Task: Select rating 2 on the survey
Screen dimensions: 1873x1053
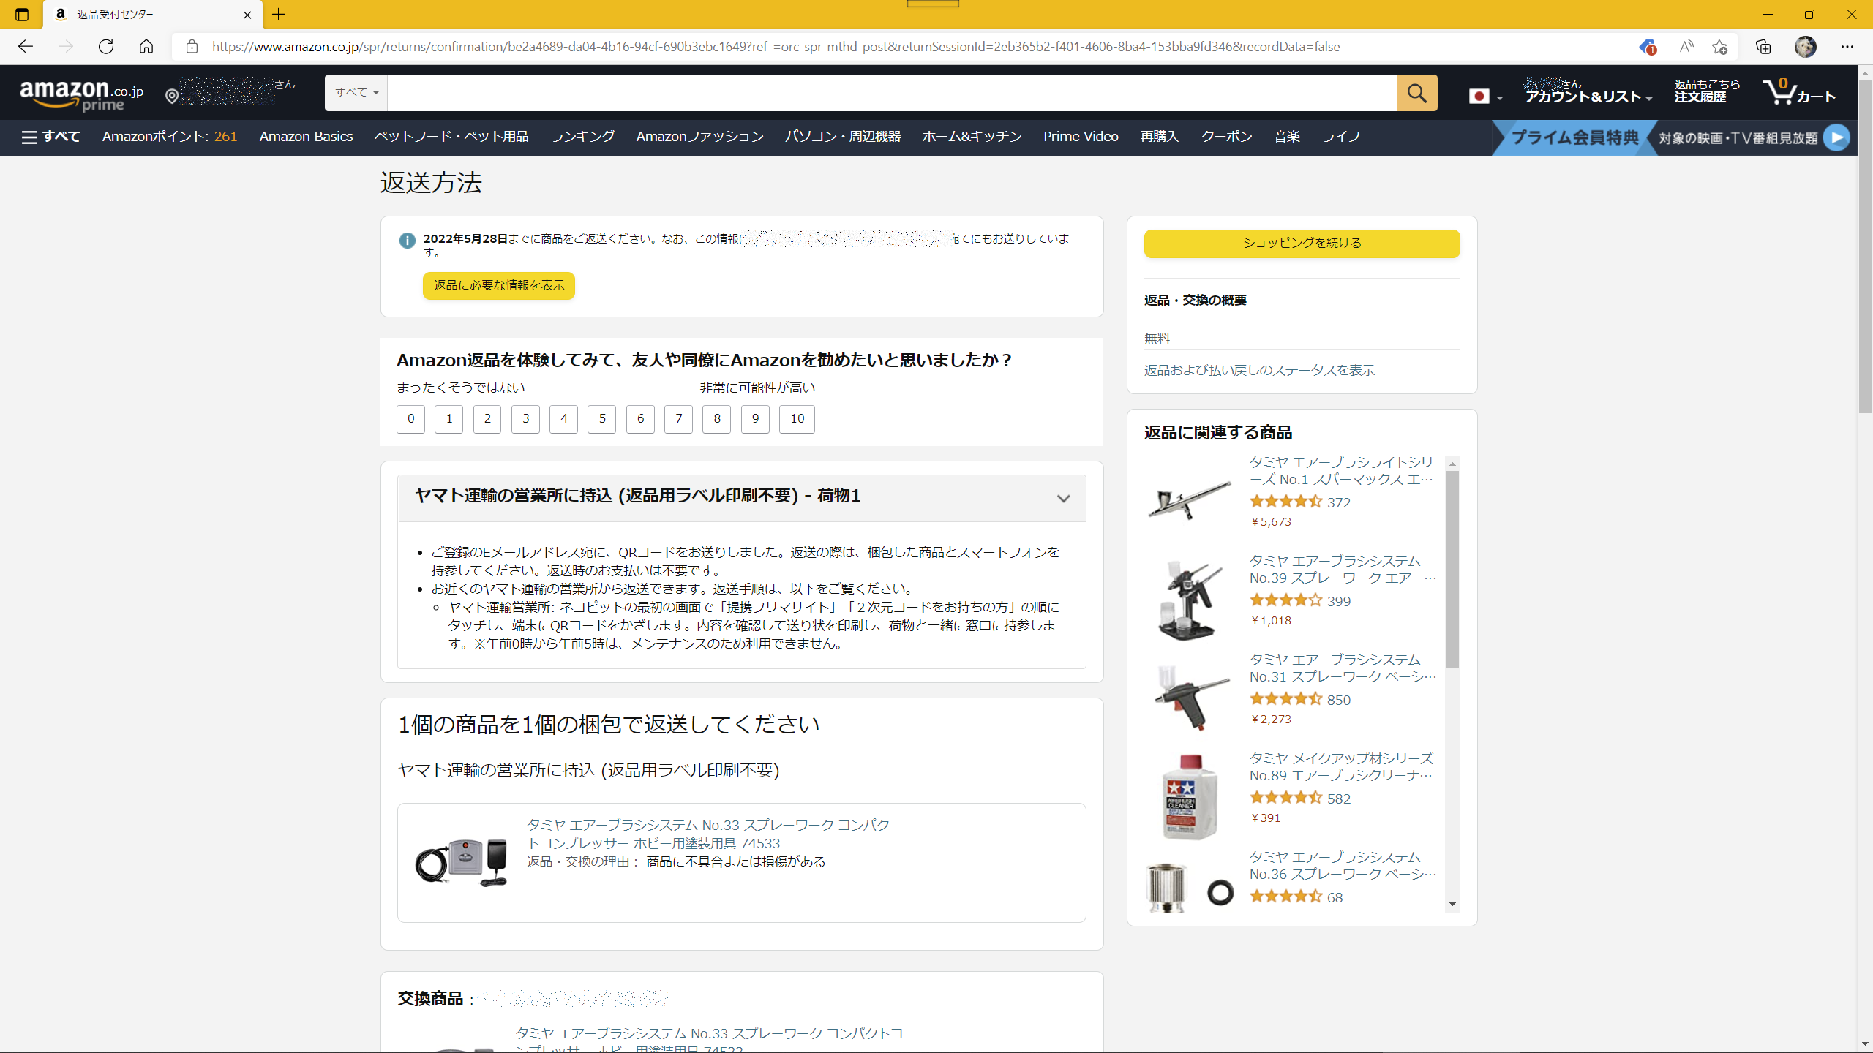Action: click(487, 419)
